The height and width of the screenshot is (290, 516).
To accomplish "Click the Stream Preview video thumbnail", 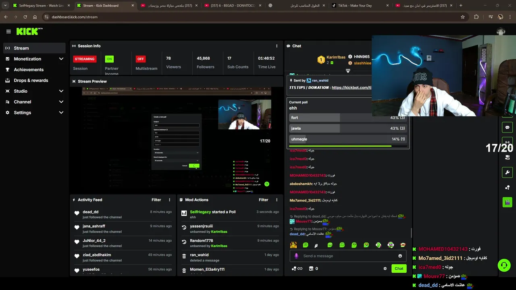I will 176,140.
